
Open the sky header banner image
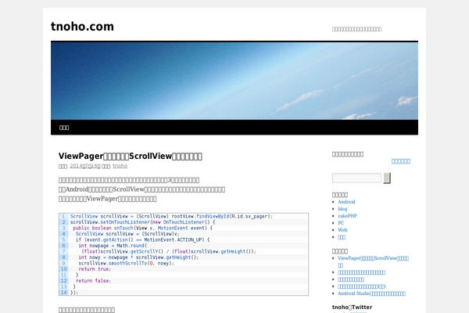pos(234,81)
